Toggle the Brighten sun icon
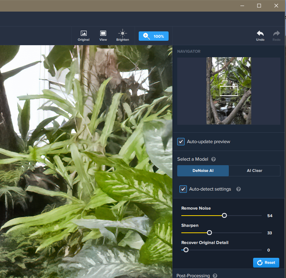 [x=122, y=34]
